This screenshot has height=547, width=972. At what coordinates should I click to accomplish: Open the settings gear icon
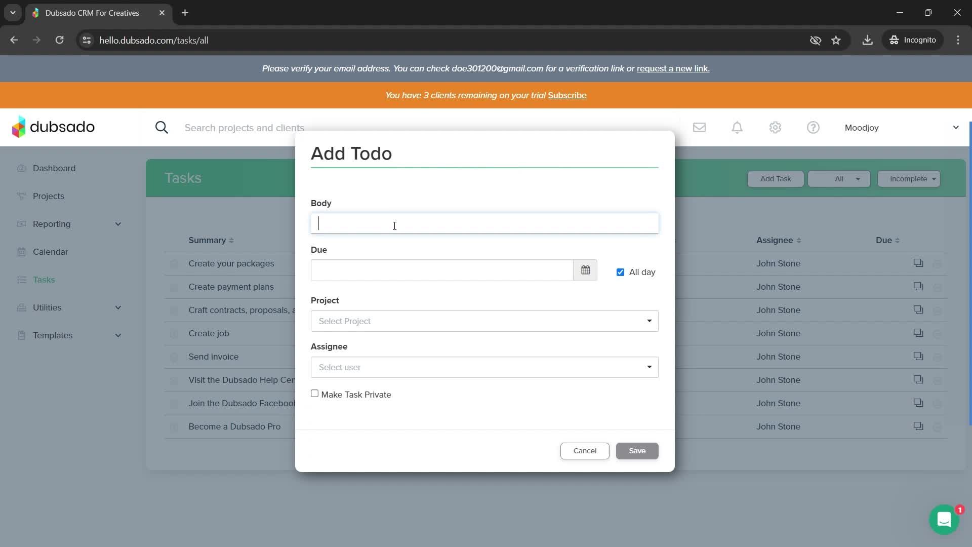click(x=775, y=128)
